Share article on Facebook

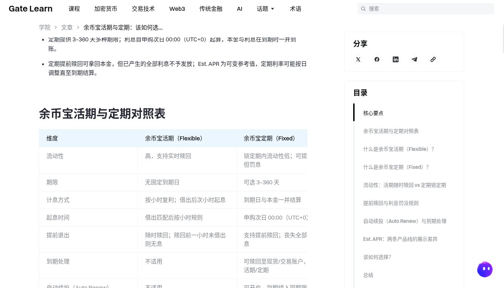pos(377,59)
